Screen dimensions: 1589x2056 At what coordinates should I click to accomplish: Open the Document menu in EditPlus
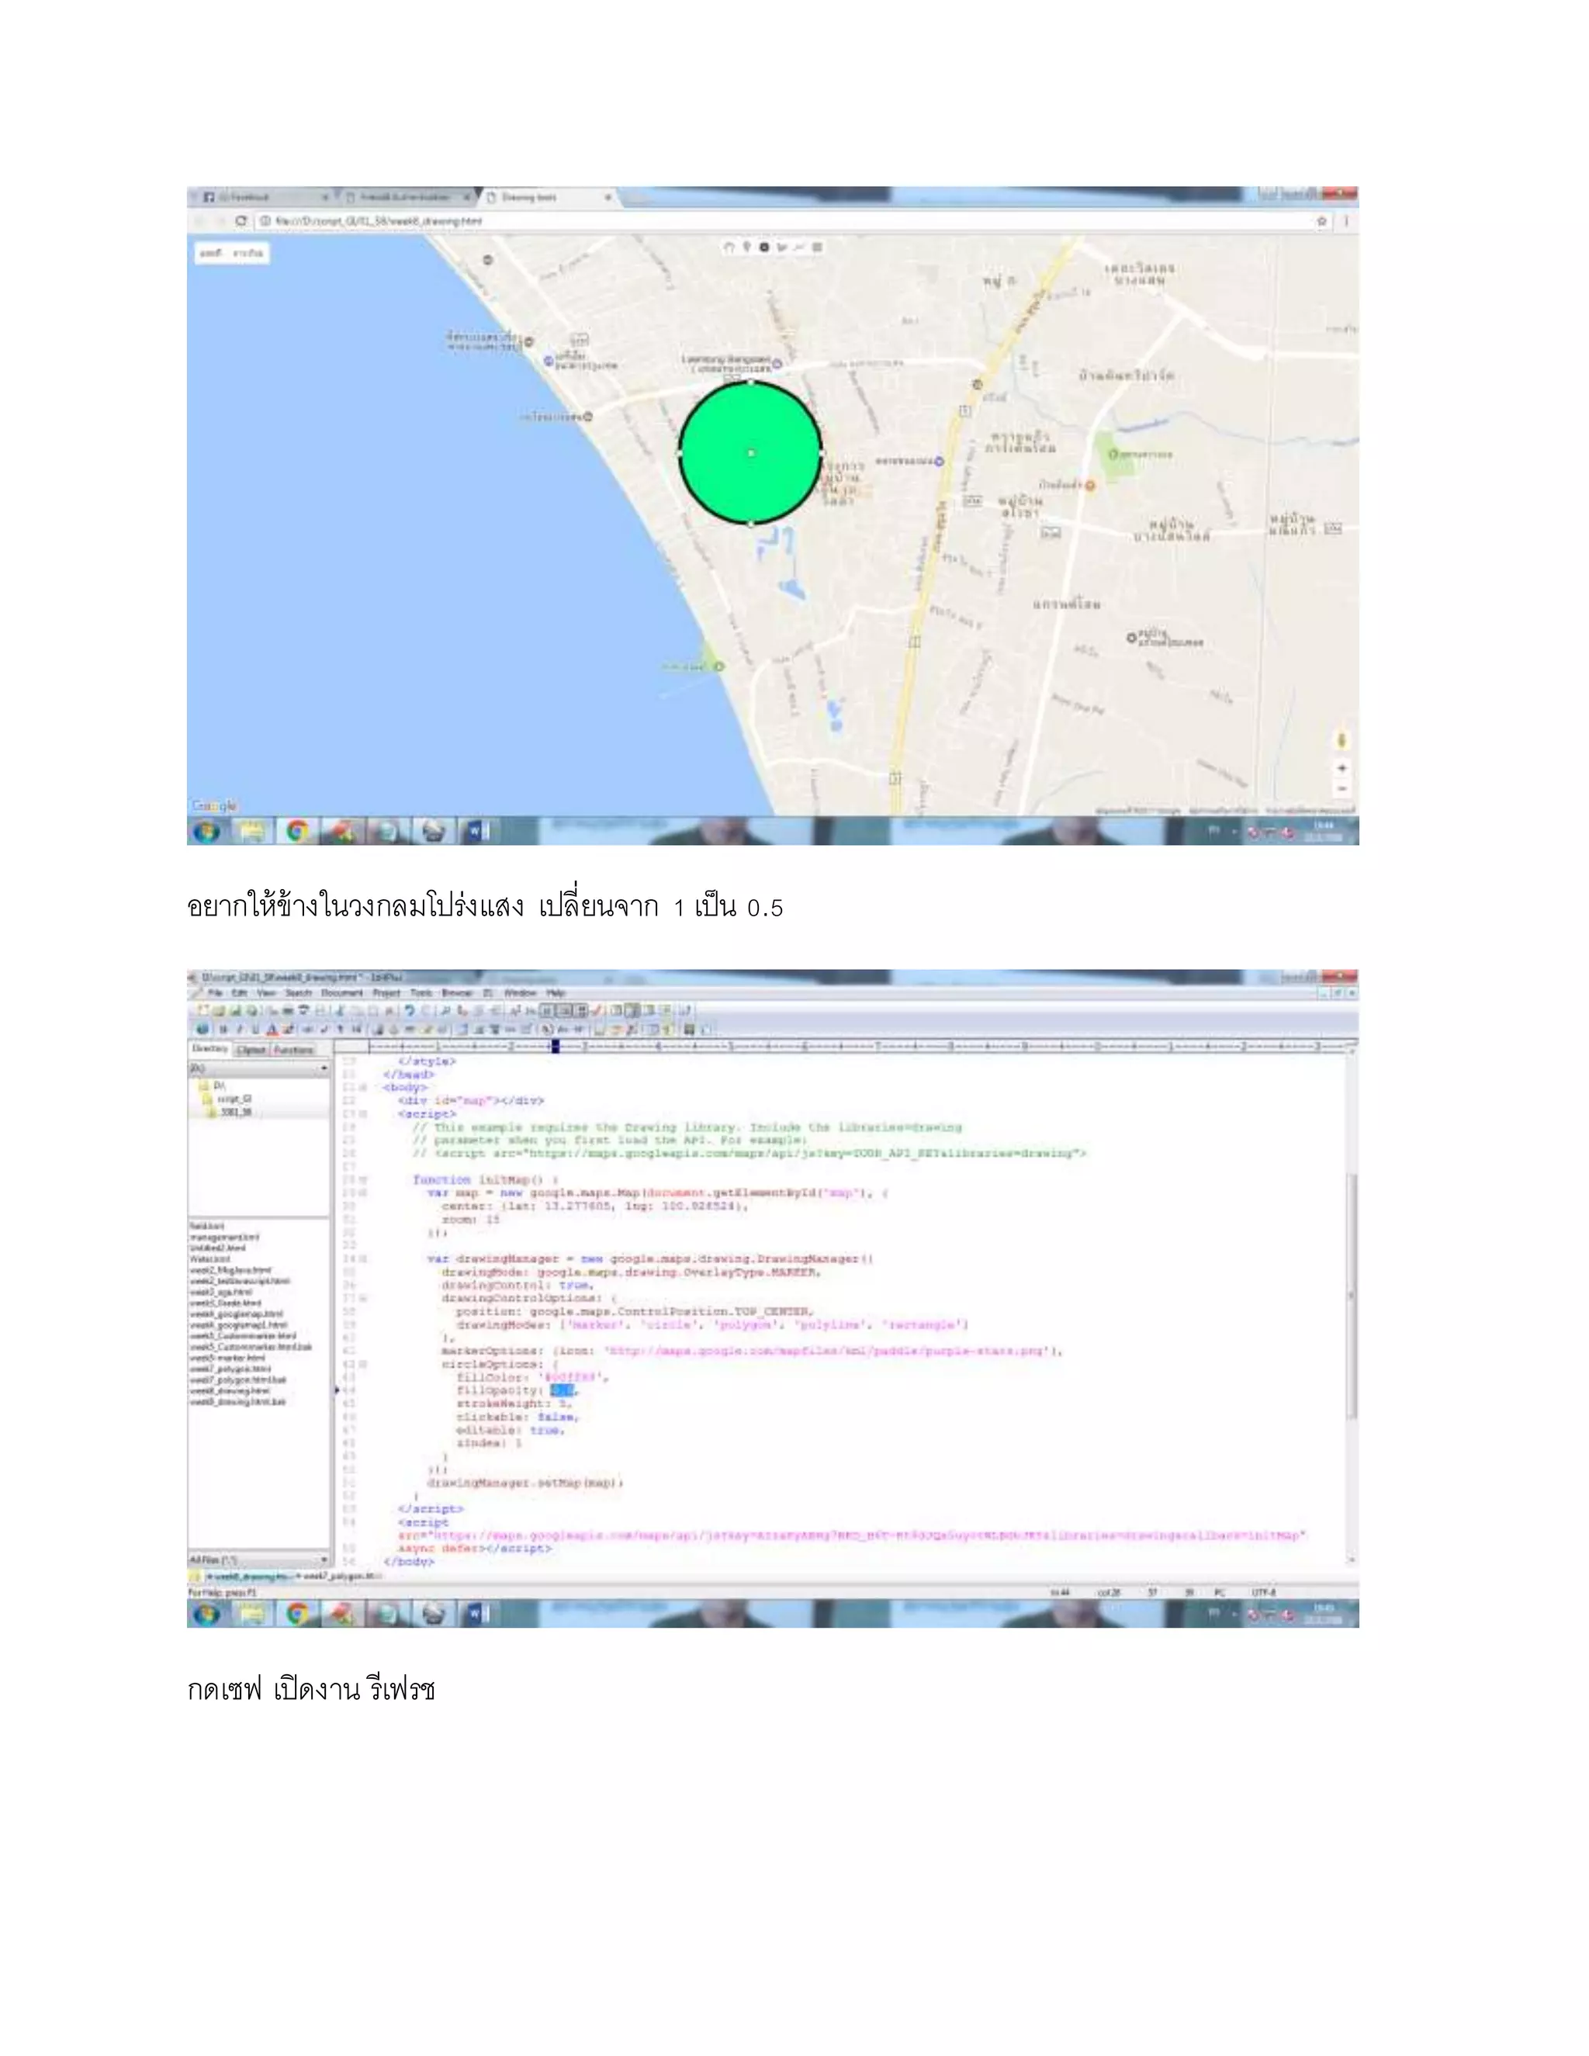click(341, 993)
